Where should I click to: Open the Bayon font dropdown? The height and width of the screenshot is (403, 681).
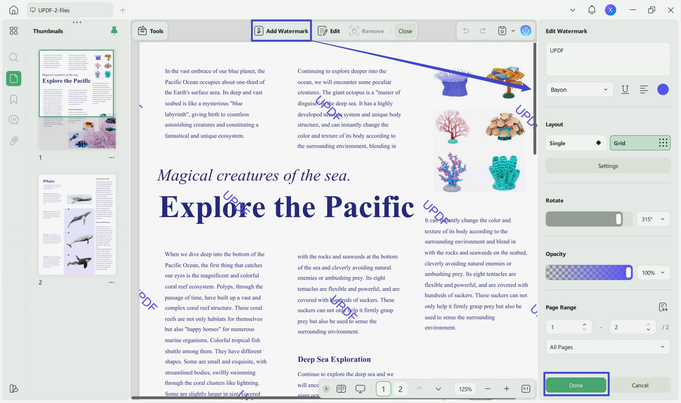pos(579,89)
